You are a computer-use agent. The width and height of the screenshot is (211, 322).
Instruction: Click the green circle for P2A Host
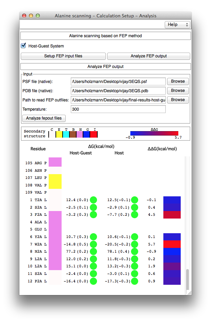(134, 281)
